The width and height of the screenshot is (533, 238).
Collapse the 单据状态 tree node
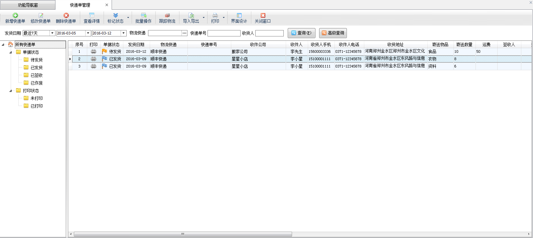[11, 52]
